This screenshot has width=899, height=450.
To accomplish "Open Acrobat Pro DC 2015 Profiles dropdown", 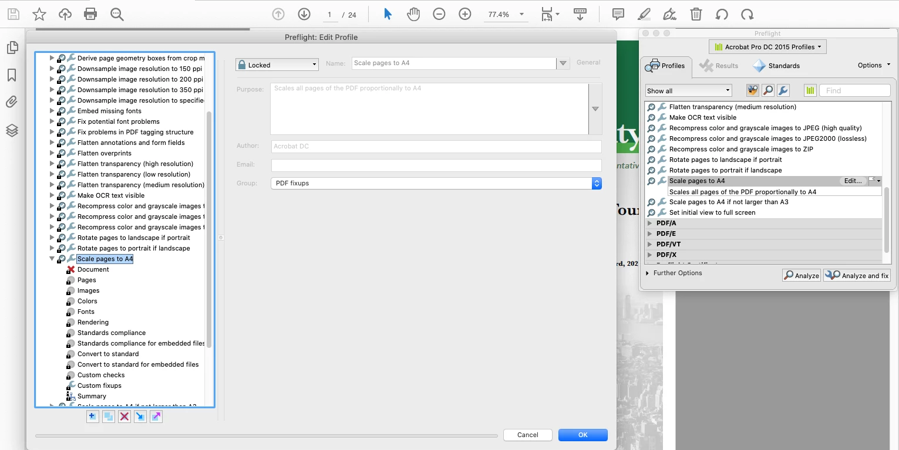I will coord(768,47).
